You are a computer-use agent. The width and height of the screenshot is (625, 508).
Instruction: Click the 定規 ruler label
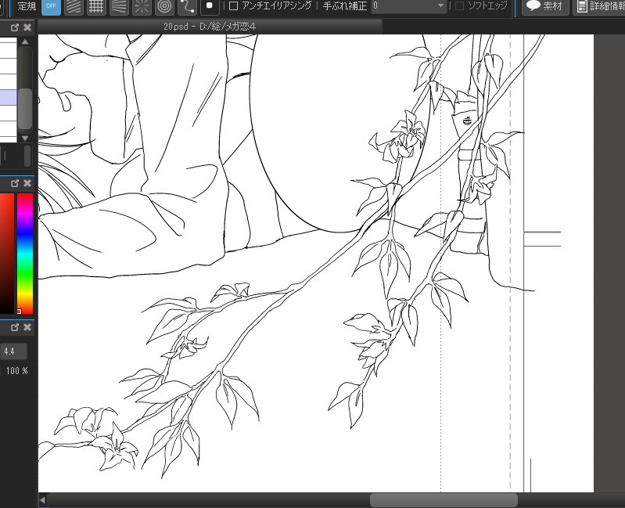pos(27,6)
